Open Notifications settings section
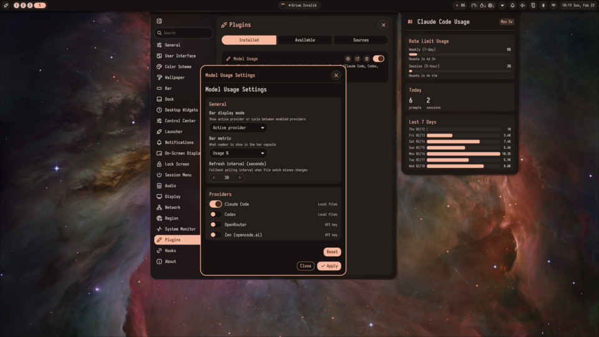The image size is (599, 337). 177,142
